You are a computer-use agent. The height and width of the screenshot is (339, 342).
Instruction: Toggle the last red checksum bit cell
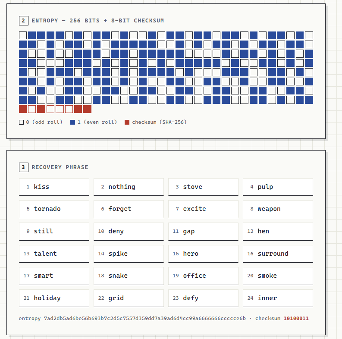coord(88,109)
